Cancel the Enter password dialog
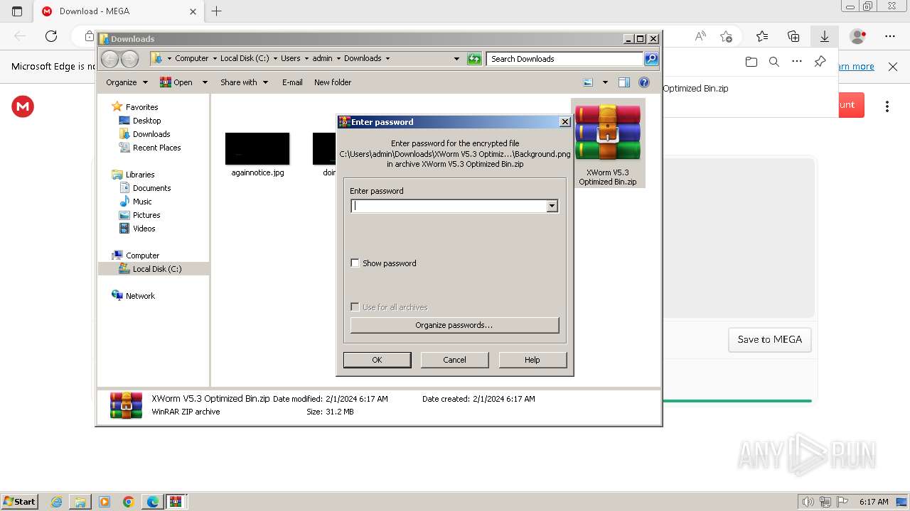Image resolution: width=910 pixels, height=511 pixels. coord(454,360)
